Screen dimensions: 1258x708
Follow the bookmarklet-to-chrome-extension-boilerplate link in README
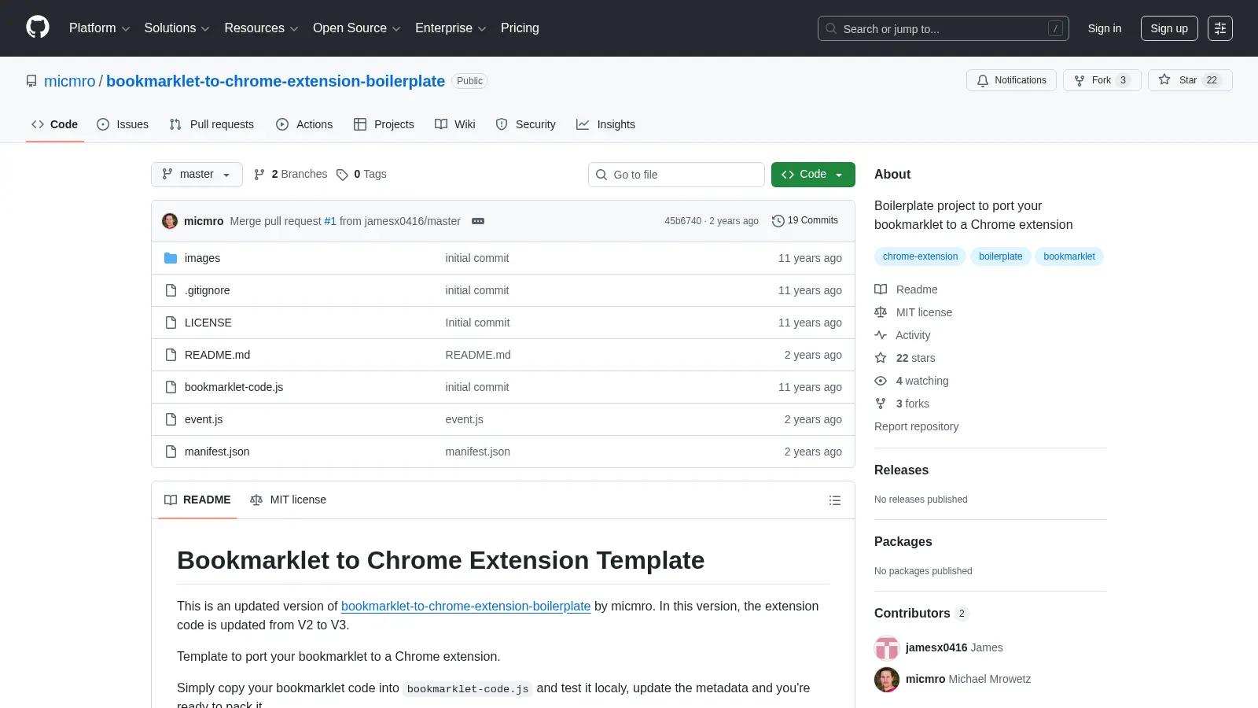tap(465, 606)
